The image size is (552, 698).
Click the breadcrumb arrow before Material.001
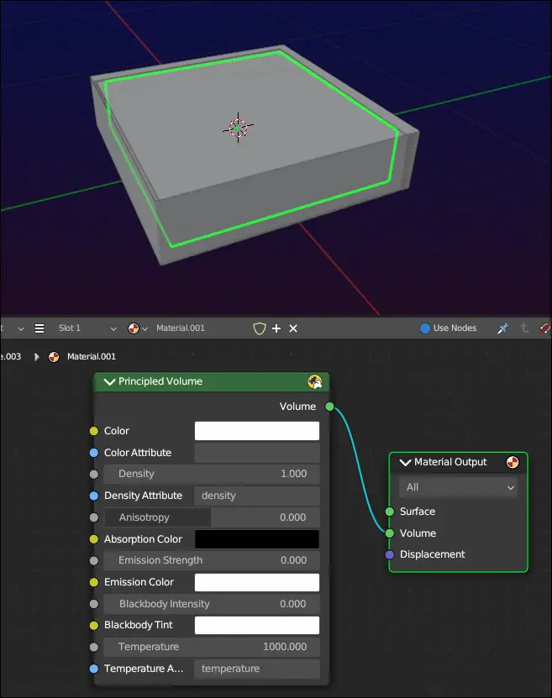[x=36, y=357]
